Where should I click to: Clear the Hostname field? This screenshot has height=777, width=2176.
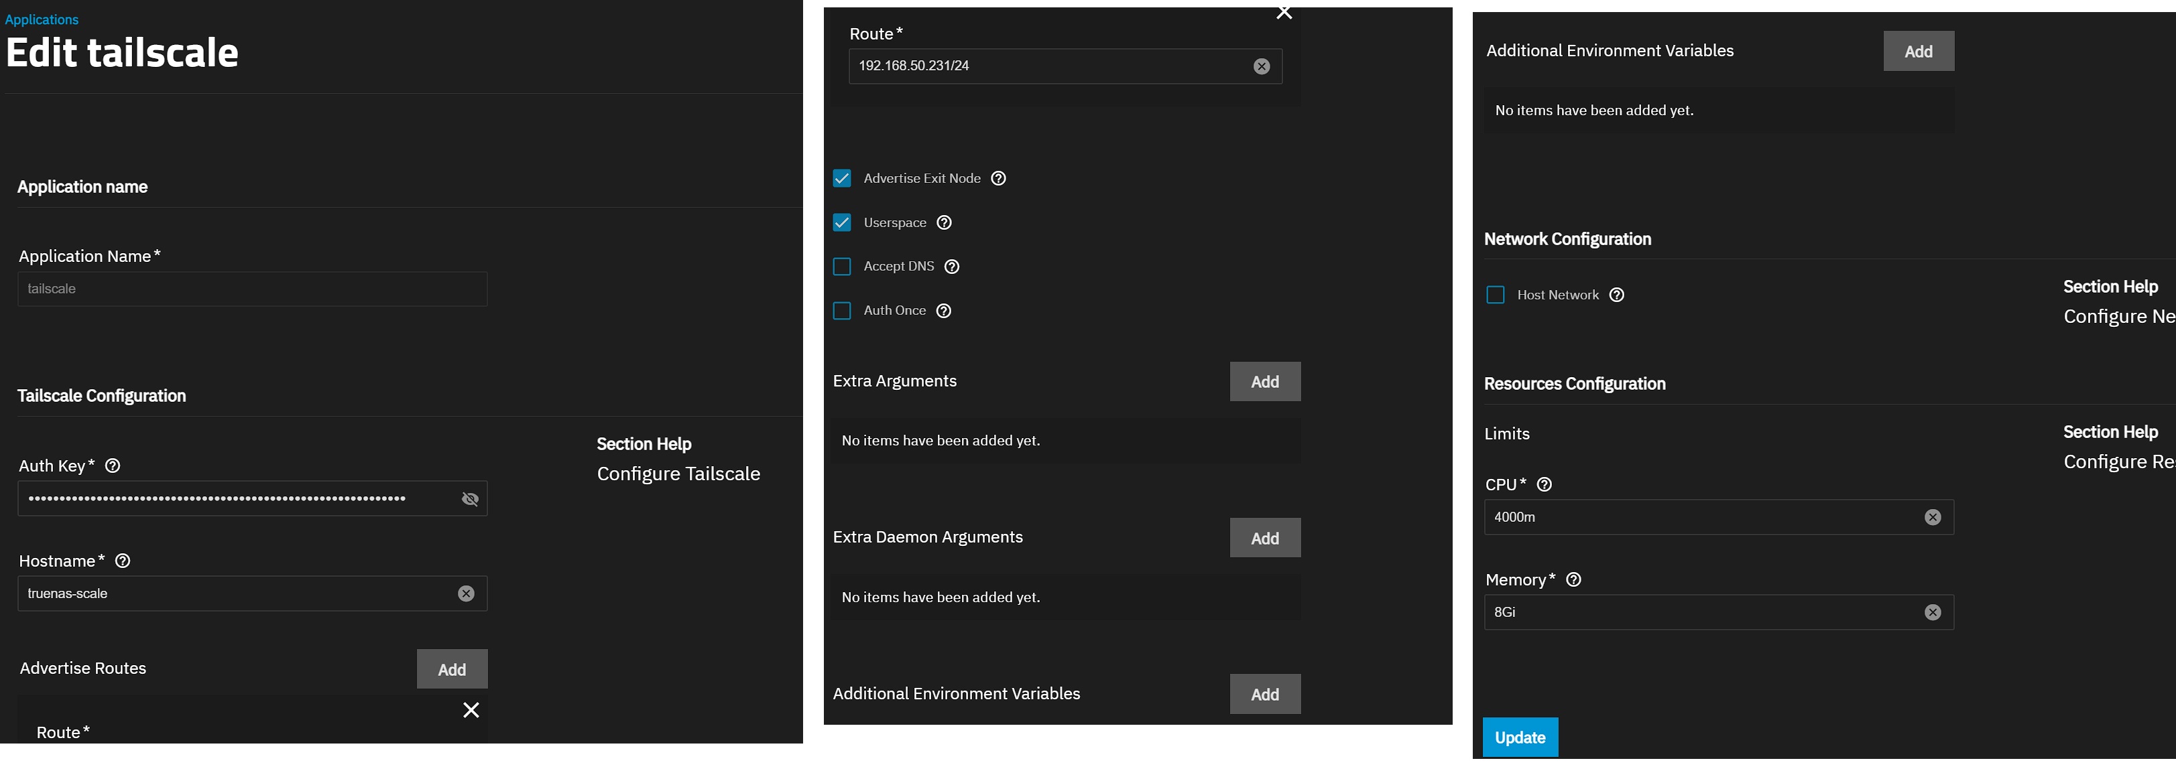(x=465, y=594)
